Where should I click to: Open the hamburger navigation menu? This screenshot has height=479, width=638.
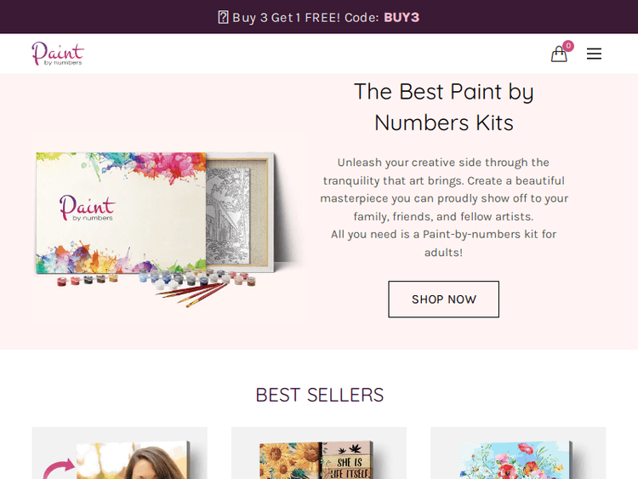(x=594, y=54)
